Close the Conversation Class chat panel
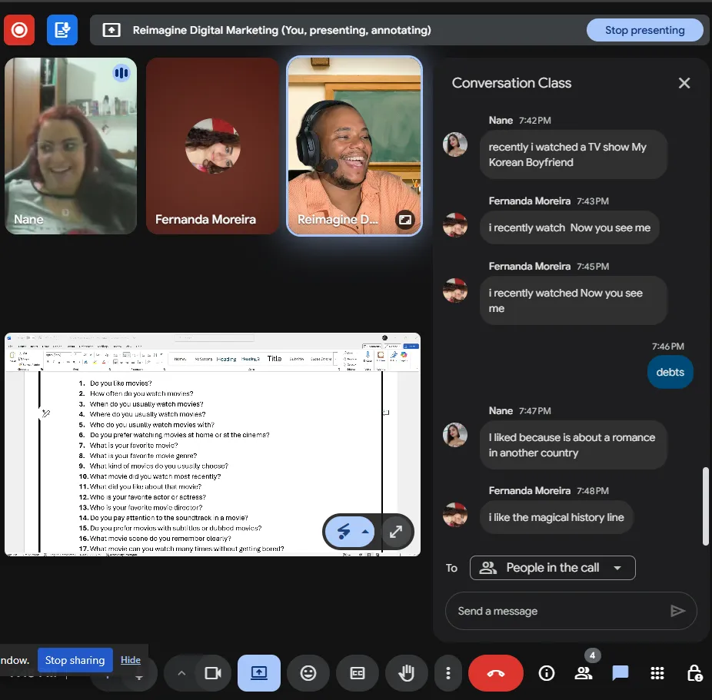Screen dimensions: 712x700 pos(684,83)
